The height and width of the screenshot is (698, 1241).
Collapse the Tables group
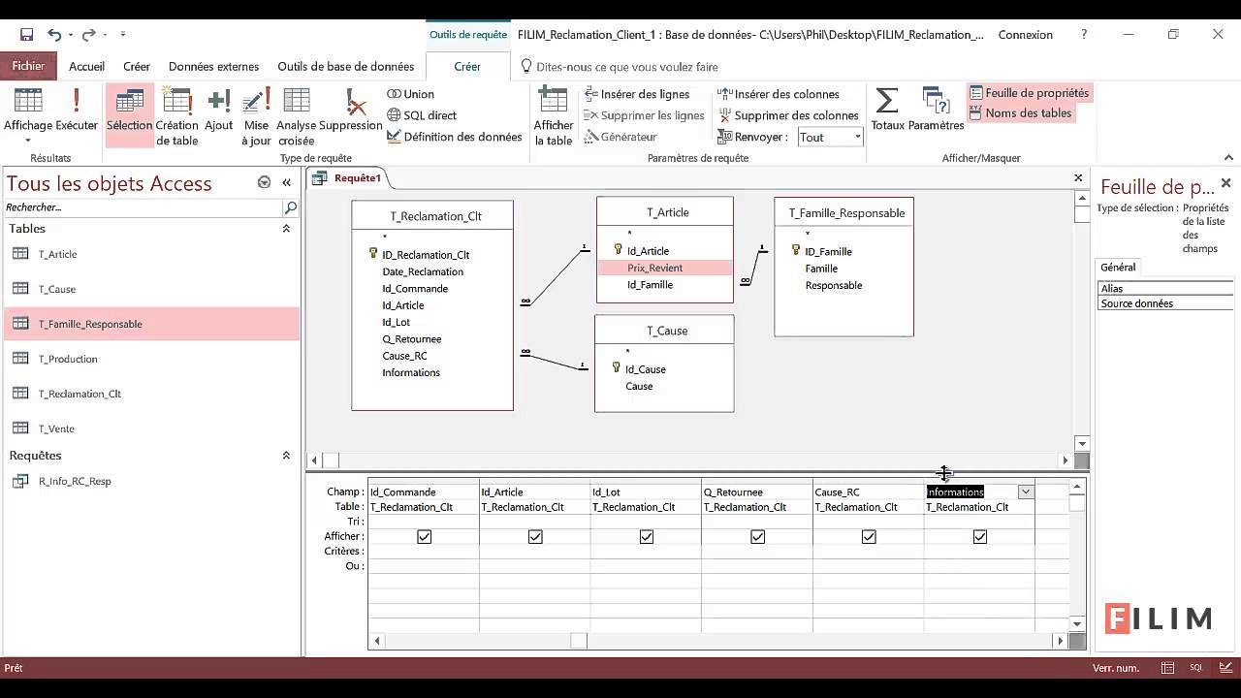[x=286, y=229]
